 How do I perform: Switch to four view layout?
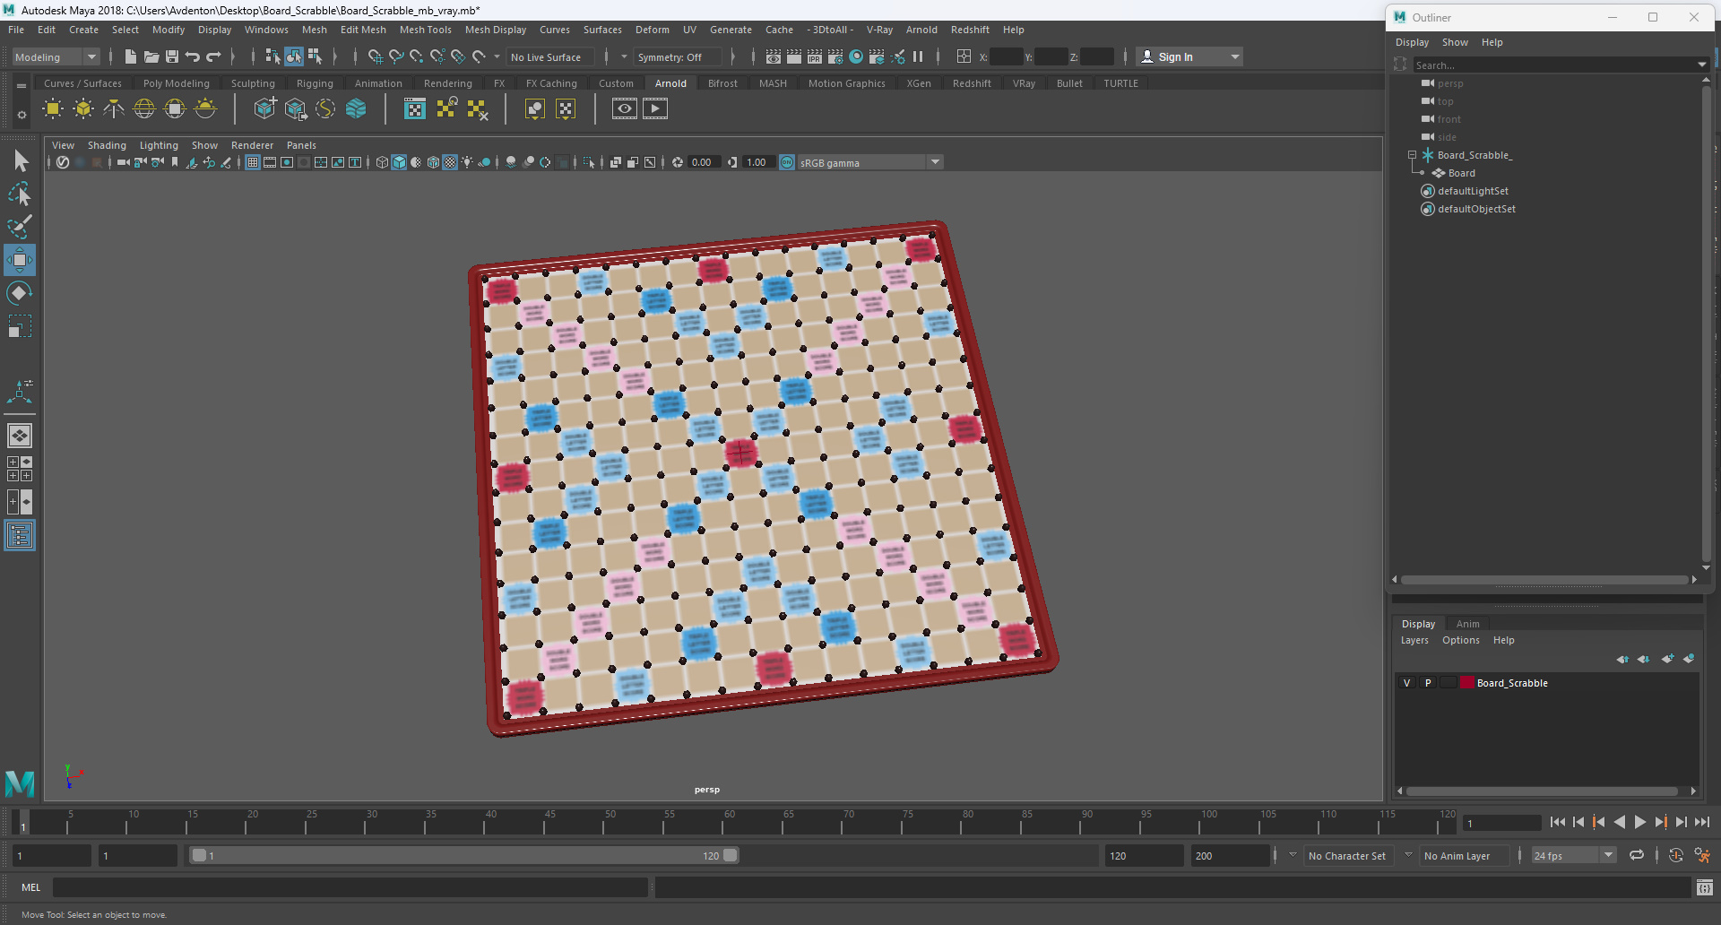[x=20, y=469]
